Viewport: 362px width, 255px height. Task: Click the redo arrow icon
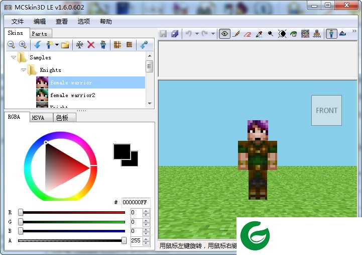204,34
